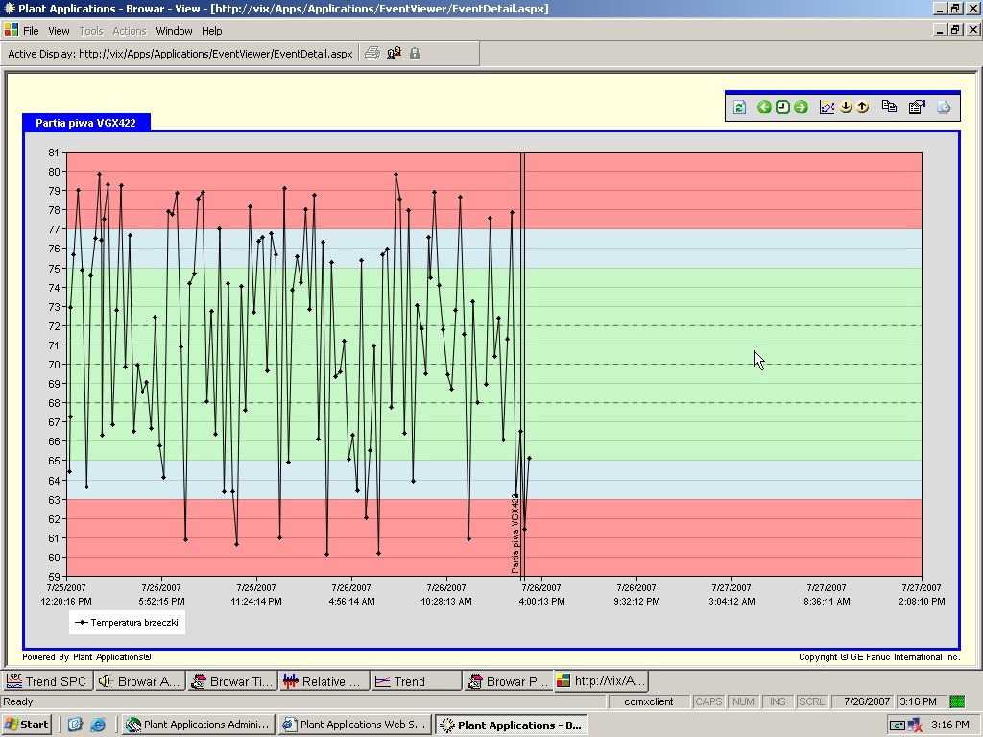This screenshot has width=983, height=737.
Task: Copy the chart with the copy icon
Action: (889, 107)
